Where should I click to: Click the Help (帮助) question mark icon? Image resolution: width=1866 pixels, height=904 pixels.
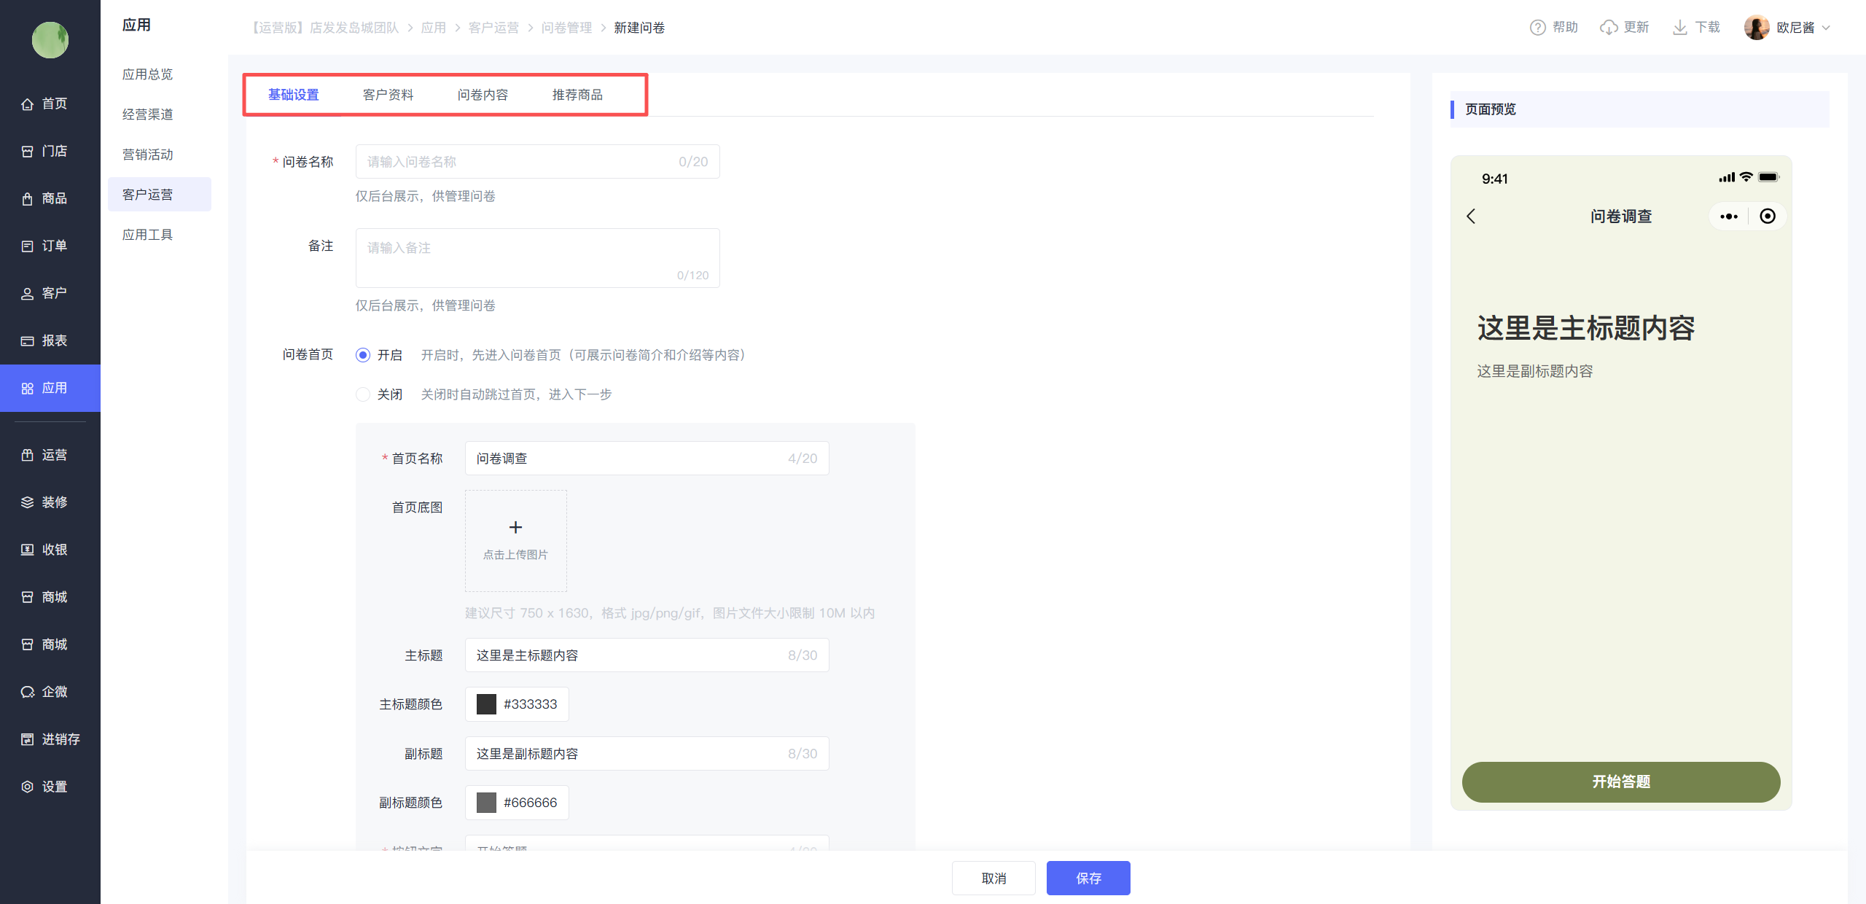[x=1537, y=28]
